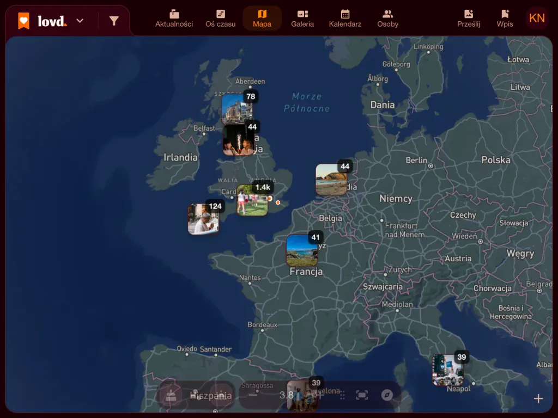The image size is (558, 418).
Task: Click the Prześlij upload button
Action: click(x=468, y=19)
